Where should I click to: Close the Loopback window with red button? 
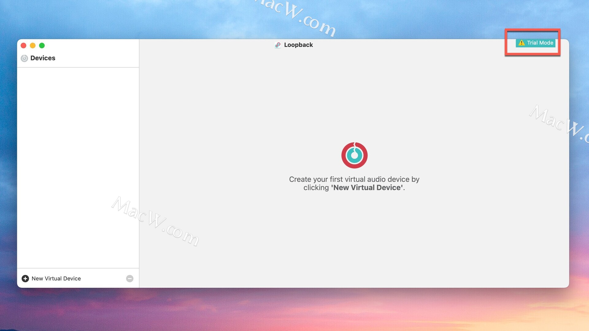tap(23, 45)
